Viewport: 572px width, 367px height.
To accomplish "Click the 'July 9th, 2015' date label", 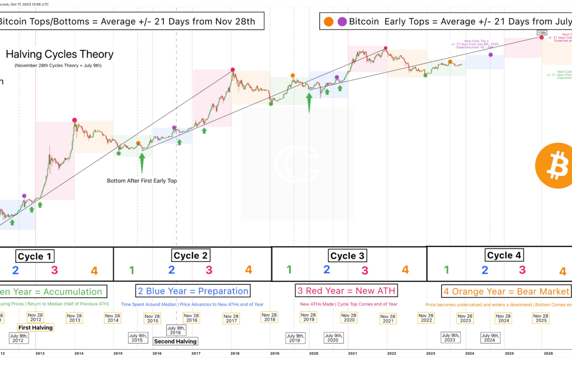I will pos(138,338).
